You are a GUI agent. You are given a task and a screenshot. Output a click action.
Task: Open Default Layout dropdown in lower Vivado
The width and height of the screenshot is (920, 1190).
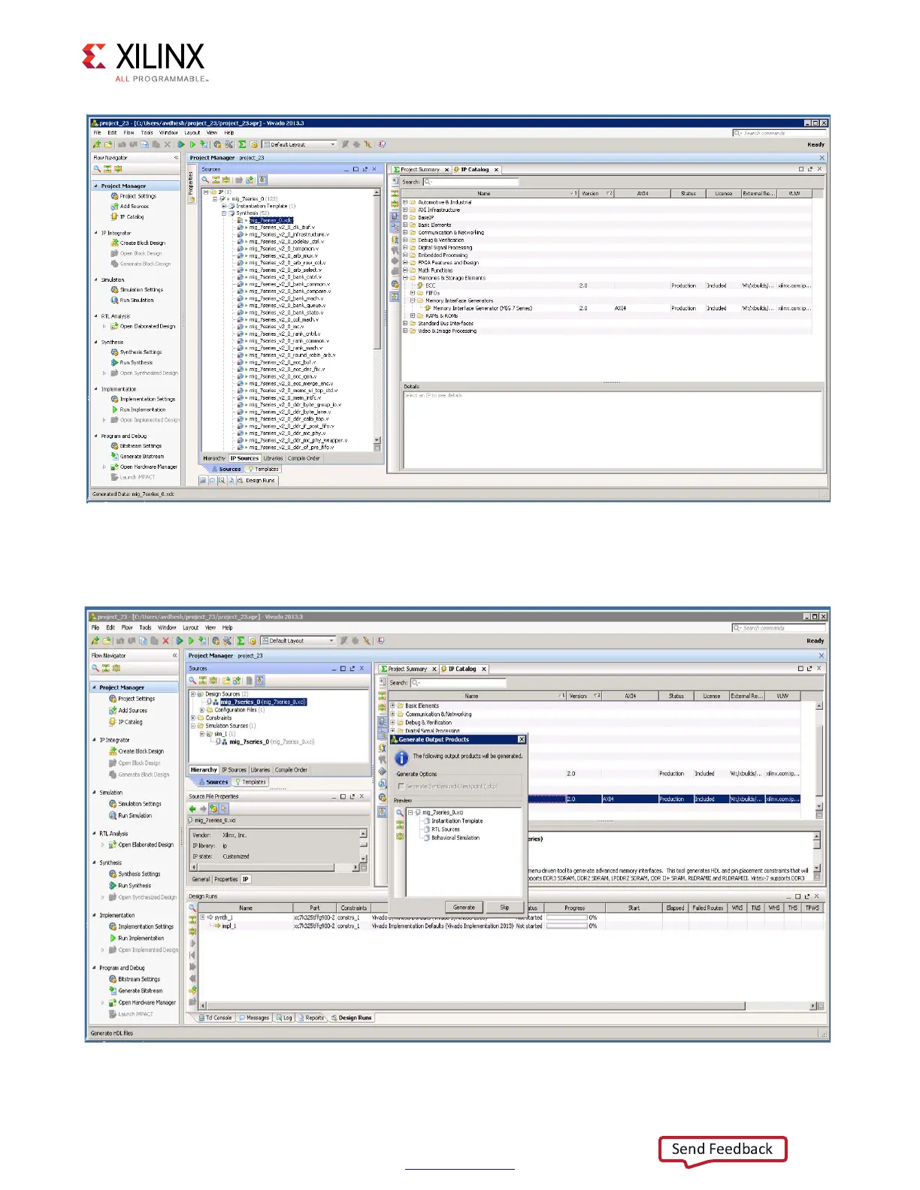(x=298, y=641)
